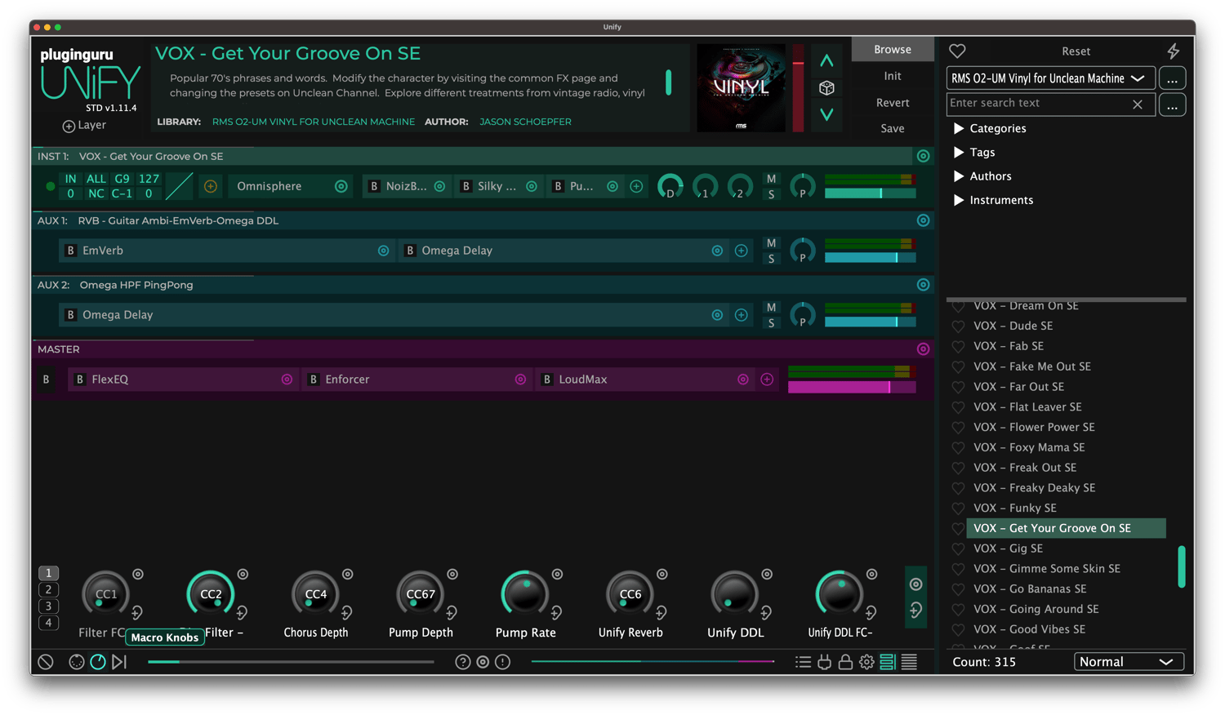Click the plug icon in bottom toolbar
Image resolution: width=1225 pixels, height=715 pixels.
coord(824,662)
